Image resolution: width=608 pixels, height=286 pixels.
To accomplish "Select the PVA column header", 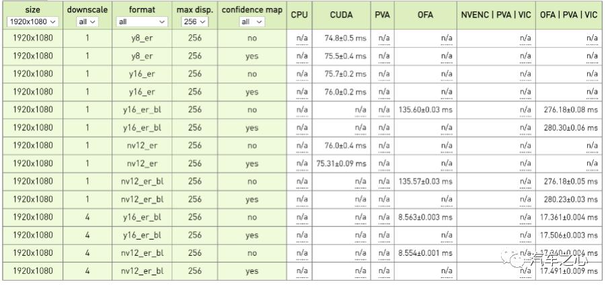I will tap(382, 15).
